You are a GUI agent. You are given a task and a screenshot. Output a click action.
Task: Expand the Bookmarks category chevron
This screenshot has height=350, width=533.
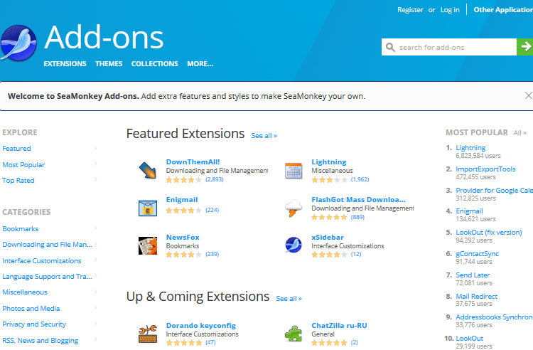pyautogui.click(x=95, y=228)
